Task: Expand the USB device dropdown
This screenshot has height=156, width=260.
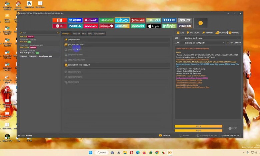Action: pyautogui.click(x=211, y=38)
